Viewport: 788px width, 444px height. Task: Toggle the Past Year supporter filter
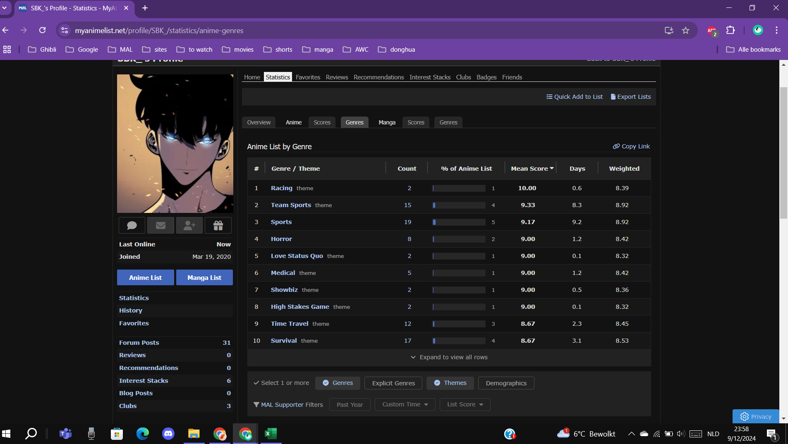(x=350, y=404)
